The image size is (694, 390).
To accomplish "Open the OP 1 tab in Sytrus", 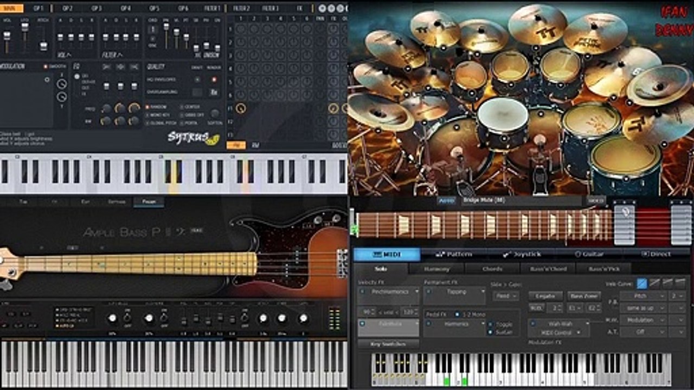I will [38, 8].
